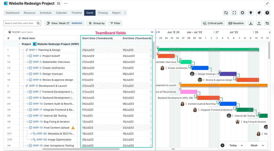The height and width of the screenshot is (151, 274).
Task: Click the upload export icon
Action: (259, 23)
